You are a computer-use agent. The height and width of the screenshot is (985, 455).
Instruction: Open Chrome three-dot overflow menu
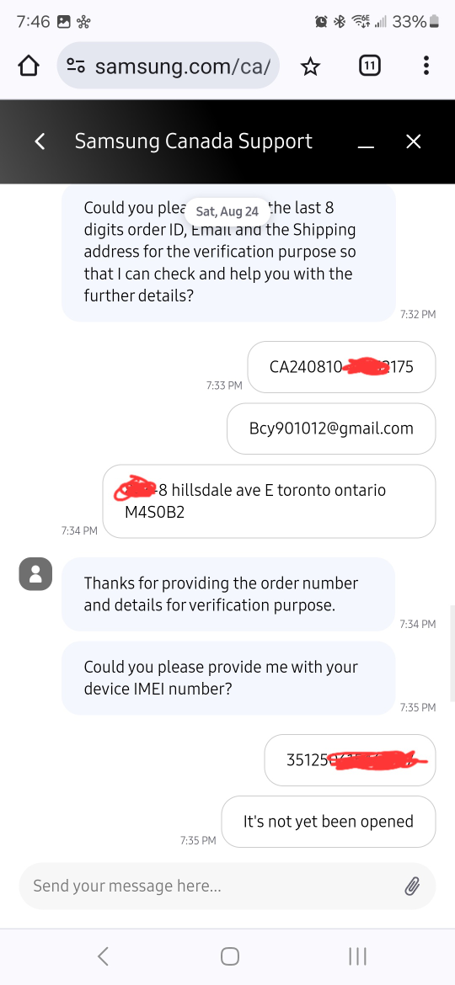(x=426, y=66)
